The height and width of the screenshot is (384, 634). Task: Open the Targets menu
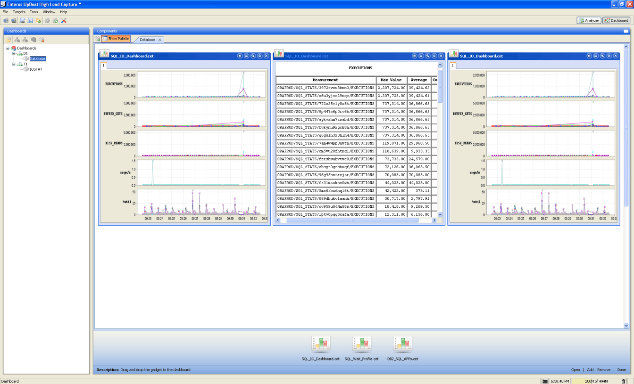click(19, 12)
